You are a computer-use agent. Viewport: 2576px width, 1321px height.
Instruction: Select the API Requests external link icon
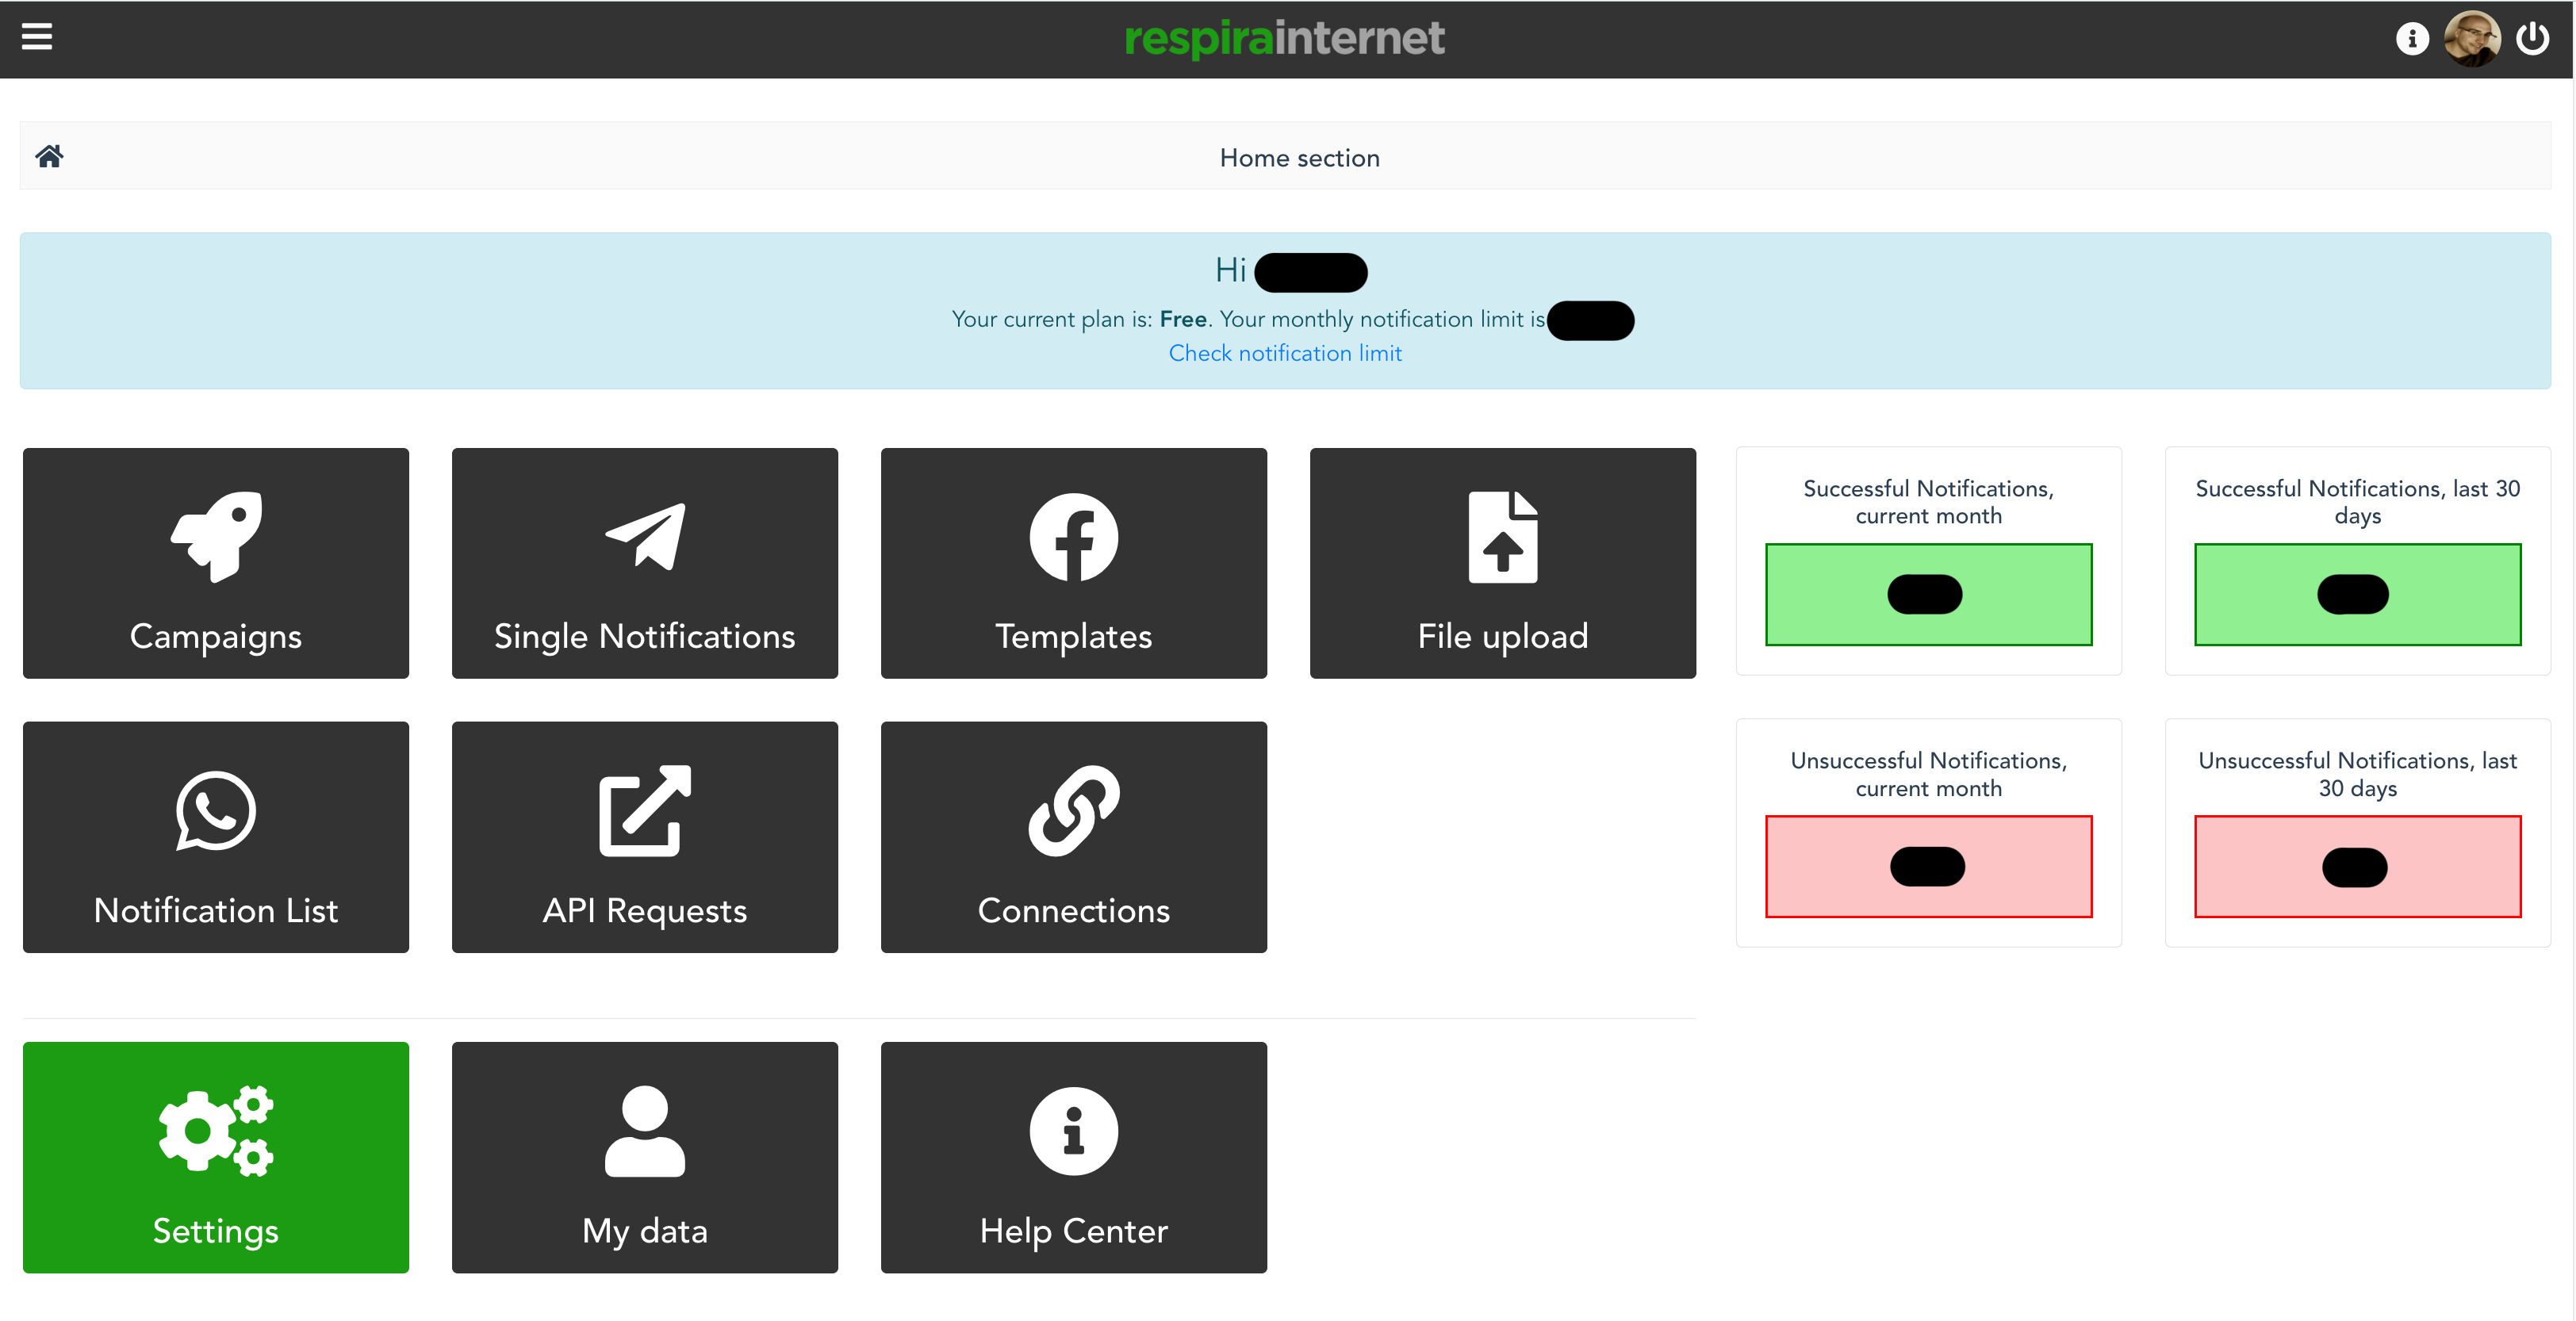click(x=644, y=811)
